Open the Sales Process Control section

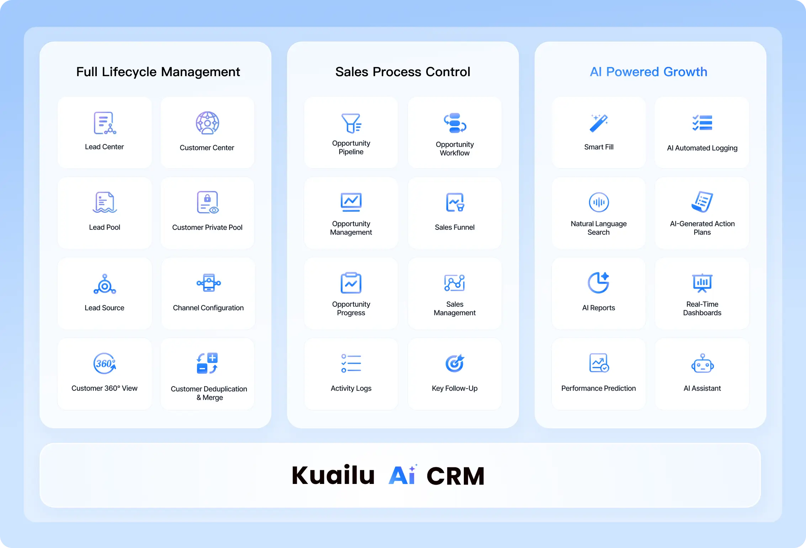402,72
